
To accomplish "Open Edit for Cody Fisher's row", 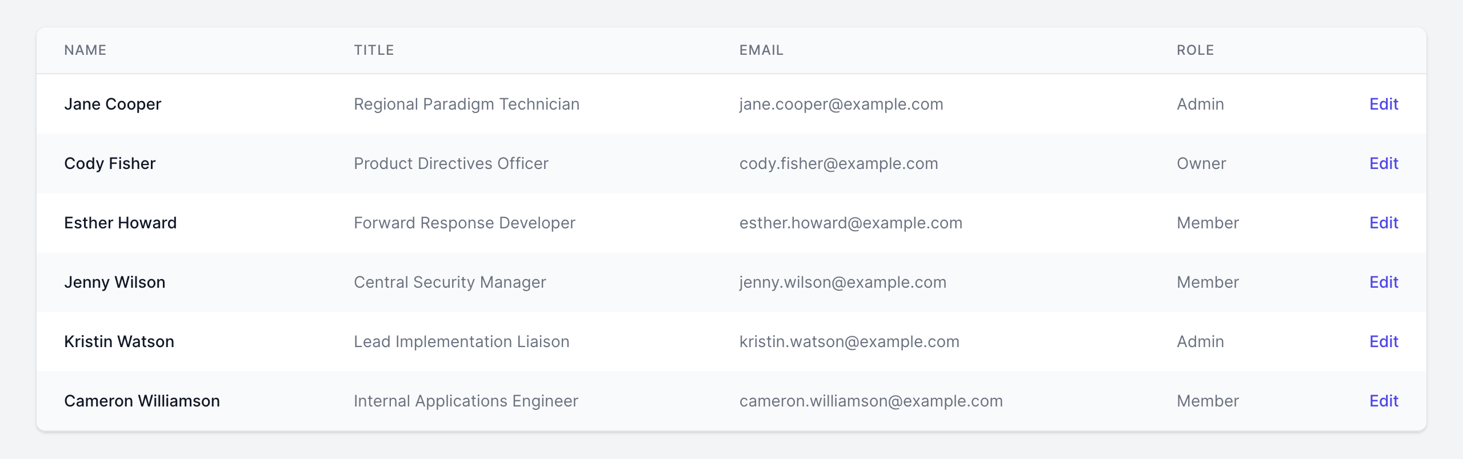I will (1384, 163).
